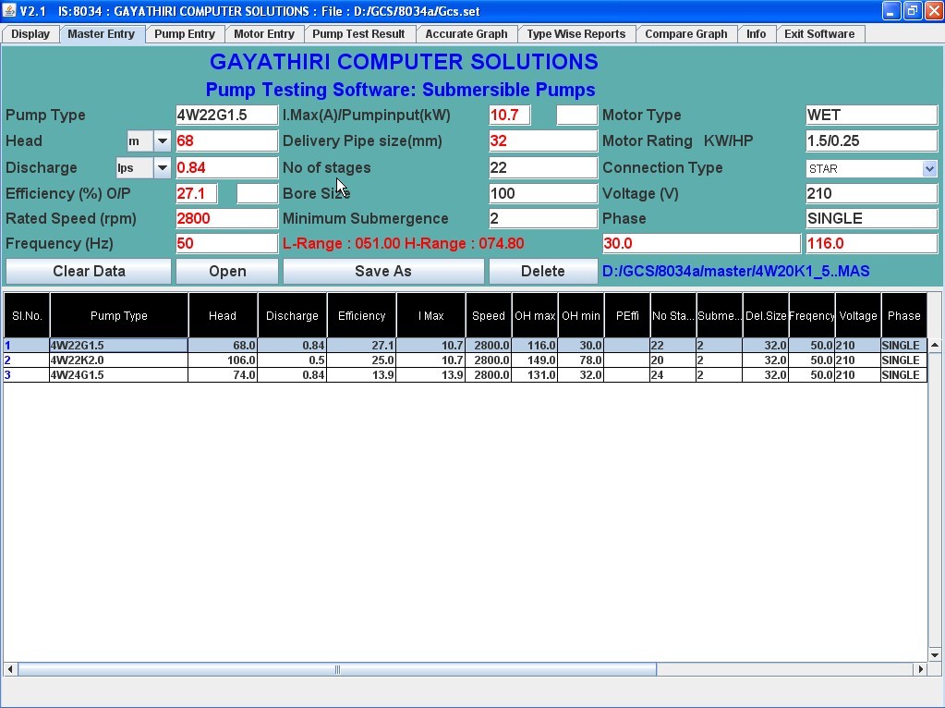Screen dimensions: 945x708
Task: Click the OH max cell showing 131.0
Action: coord(535,375)
